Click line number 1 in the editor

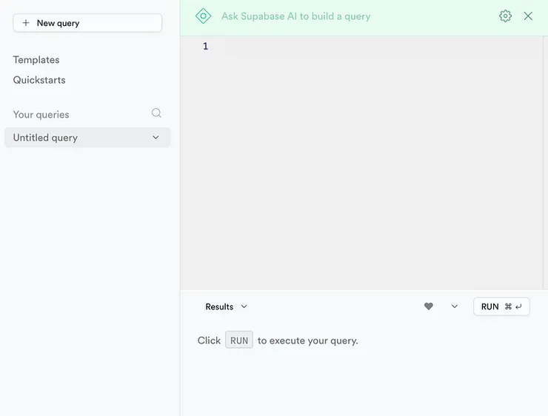[205, 47]
